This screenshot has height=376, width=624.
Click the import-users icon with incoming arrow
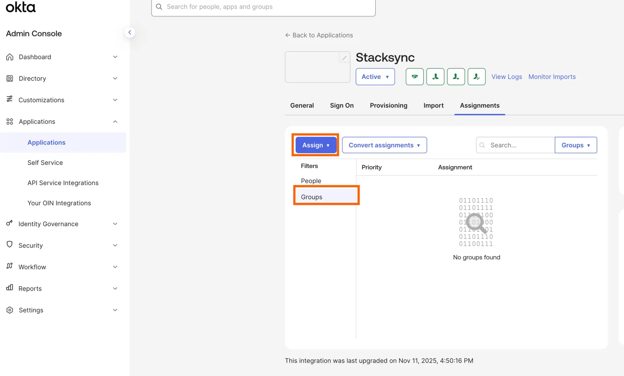tap(435, 77)
